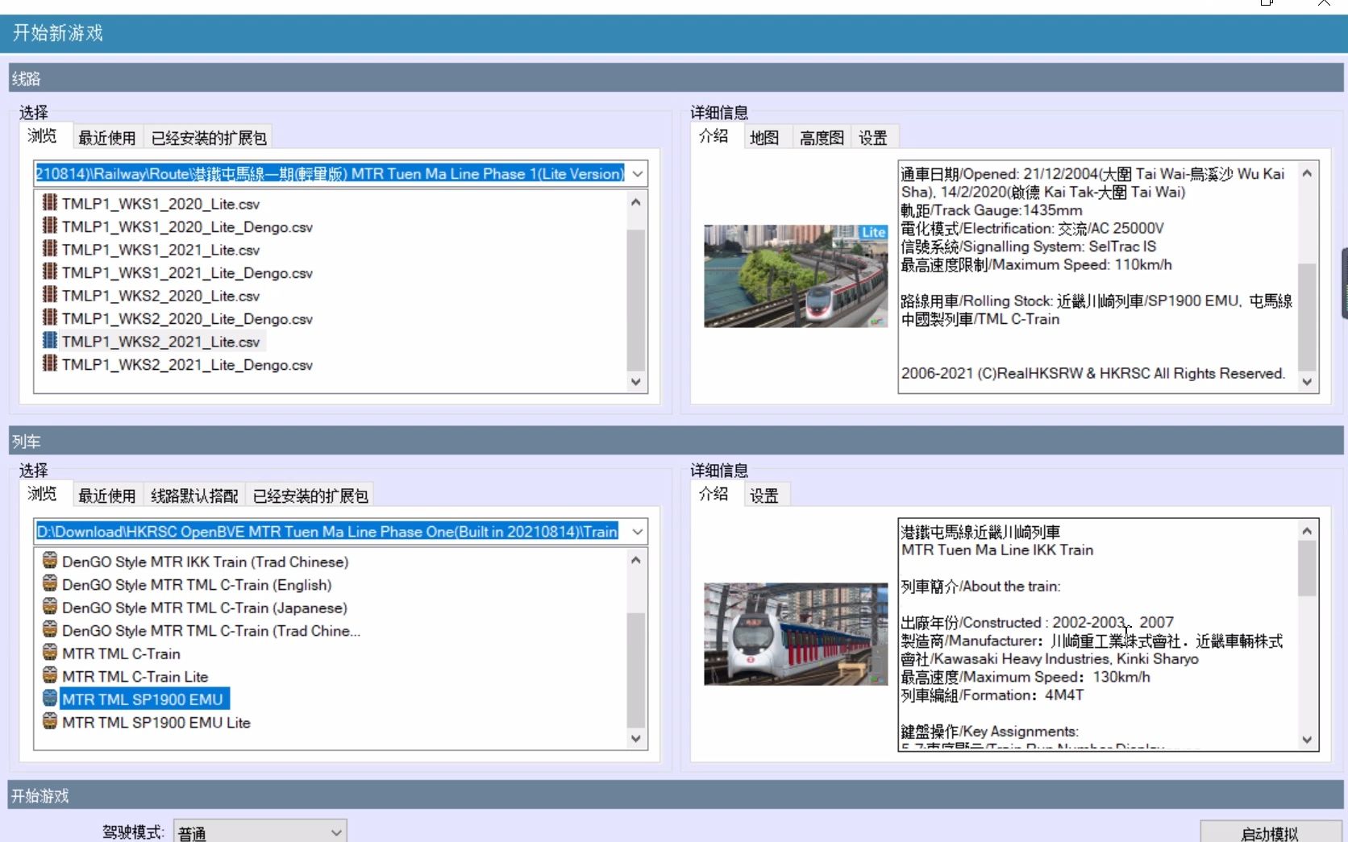Click the railway icon beside TMLP1_WKS1_2020_Lite.csv
Viewport: 1348px width, 842px height.
coord(49,204)
